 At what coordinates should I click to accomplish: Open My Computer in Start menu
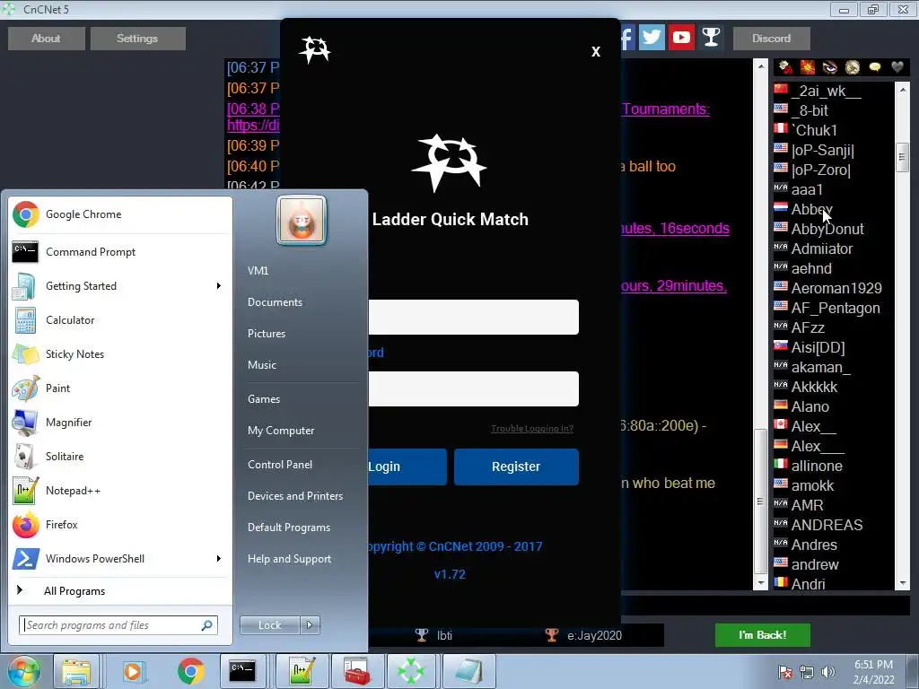(x=281, y=431)
